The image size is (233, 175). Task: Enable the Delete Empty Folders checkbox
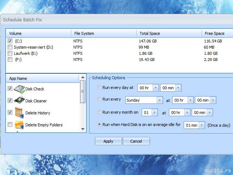[10, 124]
